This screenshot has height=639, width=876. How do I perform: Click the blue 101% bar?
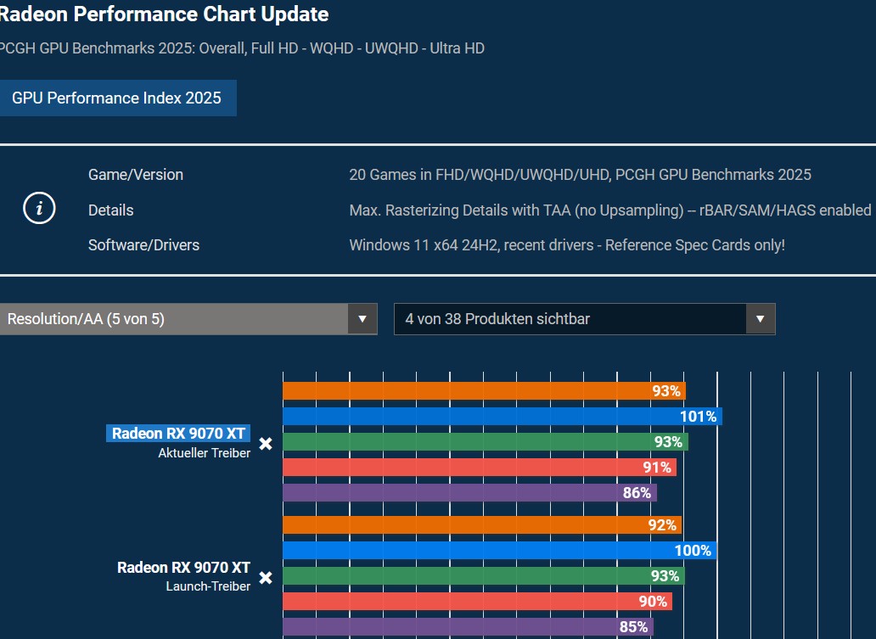(503, 416)
